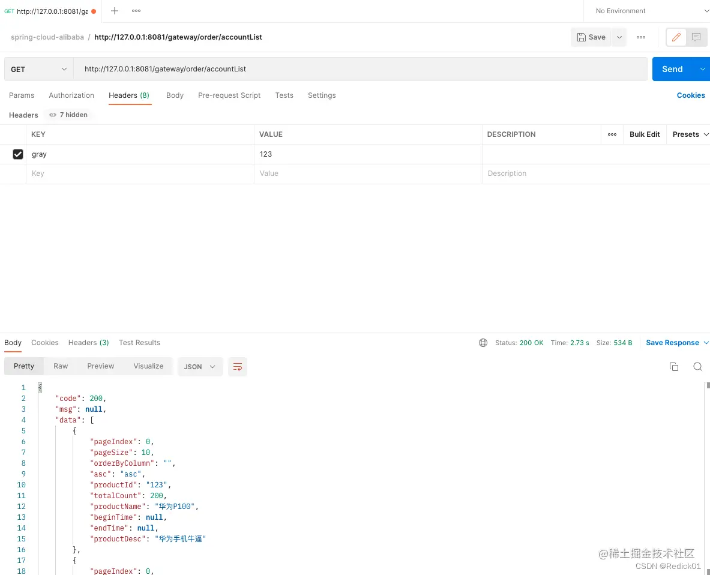The width and height of the screenshot is (710, 575).
Task: Click the "totalCount": 200 line
Action: click(x=128, y=496)
